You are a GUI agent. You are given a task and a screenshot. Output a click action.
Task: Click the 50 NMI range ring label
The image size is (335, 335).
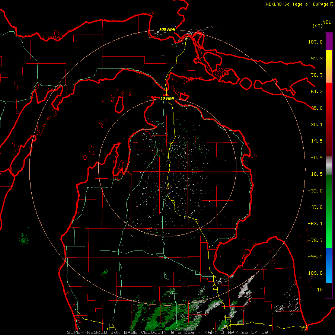point(167,98)
